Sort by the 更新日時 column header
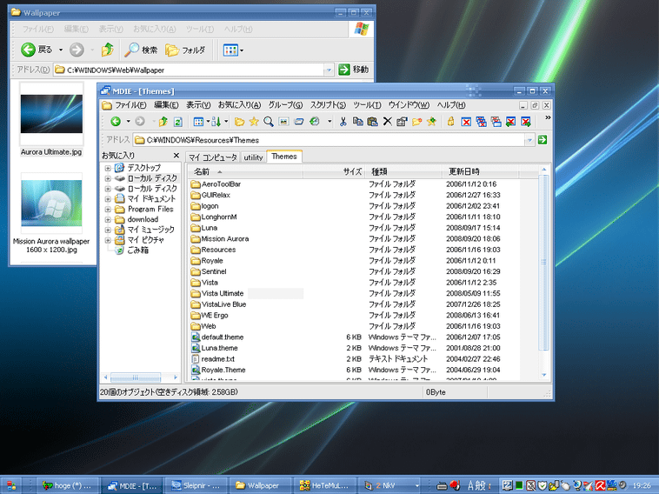659x494 pixels. click(481, 171)
